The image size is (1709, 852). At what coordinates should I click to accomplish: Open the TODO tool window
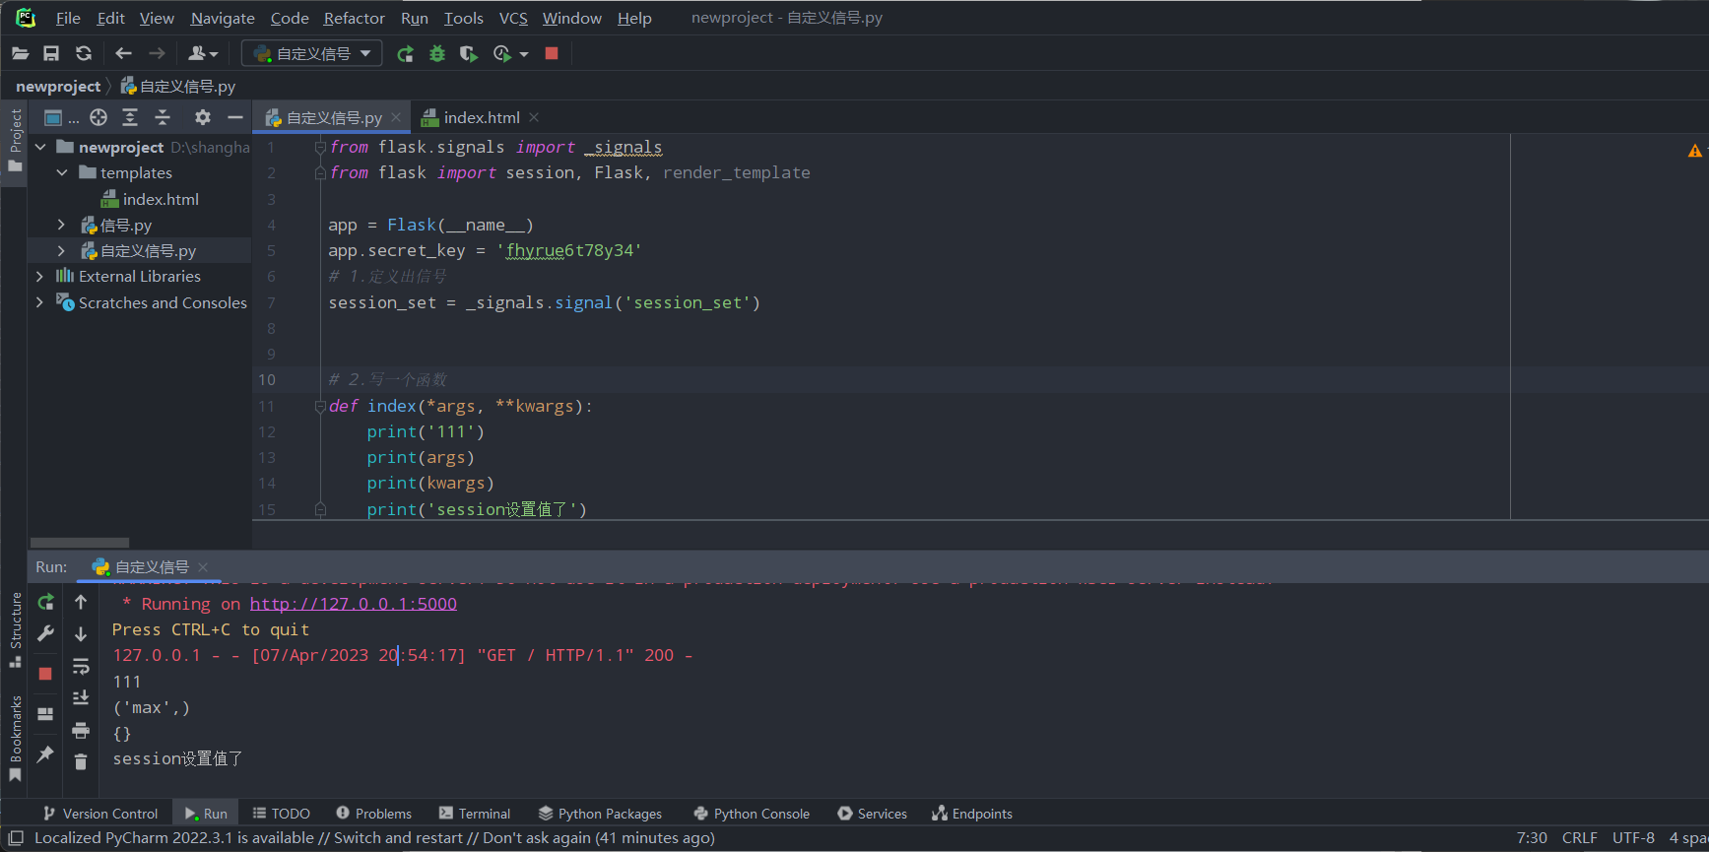click(282, 814)
